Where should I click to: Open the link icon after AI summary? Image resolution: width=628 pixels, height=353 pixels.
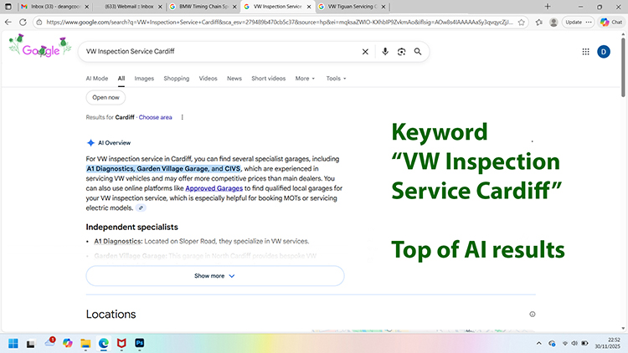coord(142,207)
